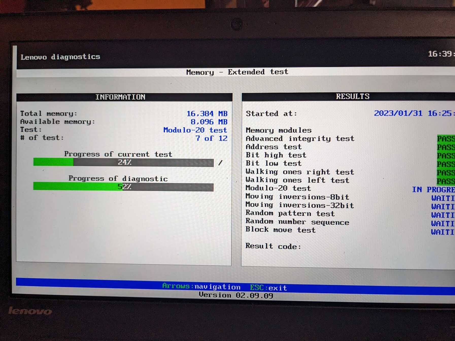Click the '8,096 MB' value
Viewport: 455px width, 341px height.
tap(209, 122)
